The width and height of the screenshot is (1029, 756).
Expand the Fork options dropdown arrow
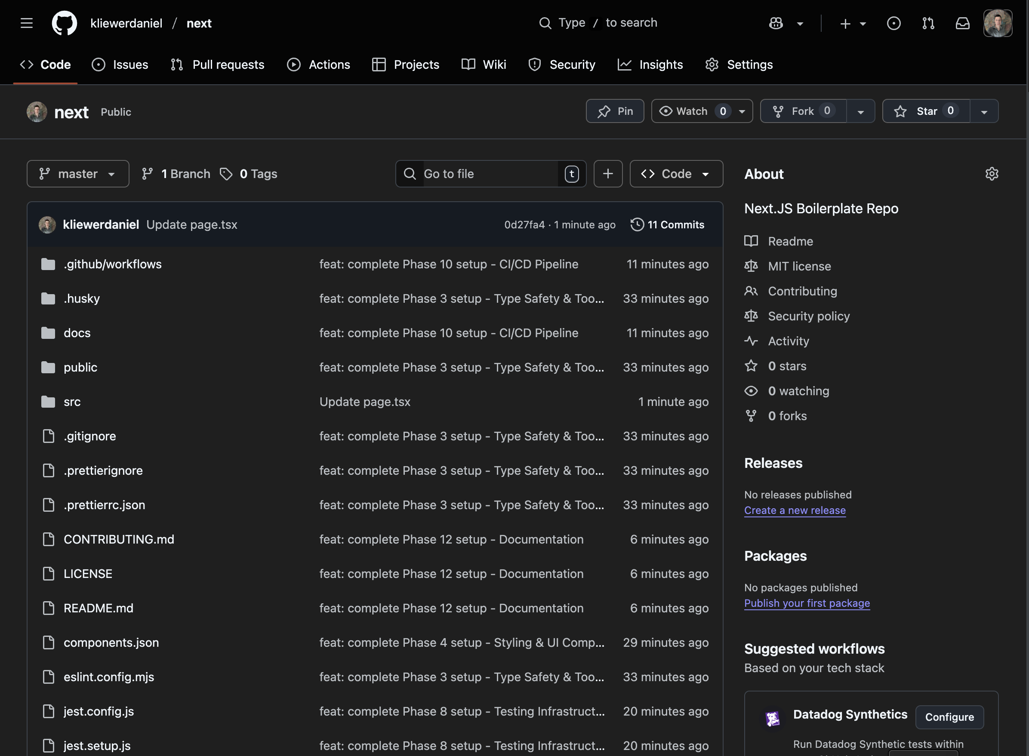860,111
